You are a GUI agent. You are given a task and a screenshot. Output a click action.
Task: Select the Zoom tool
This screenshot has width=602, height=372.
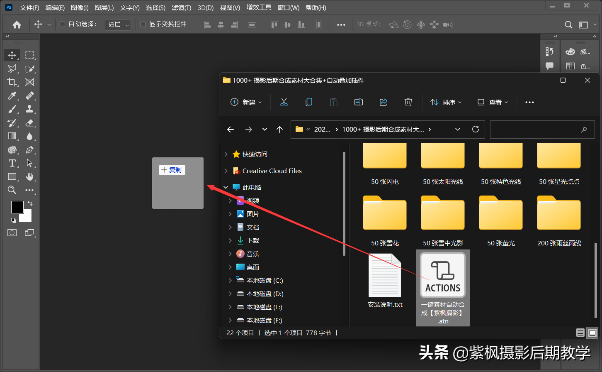click(12, 190)
